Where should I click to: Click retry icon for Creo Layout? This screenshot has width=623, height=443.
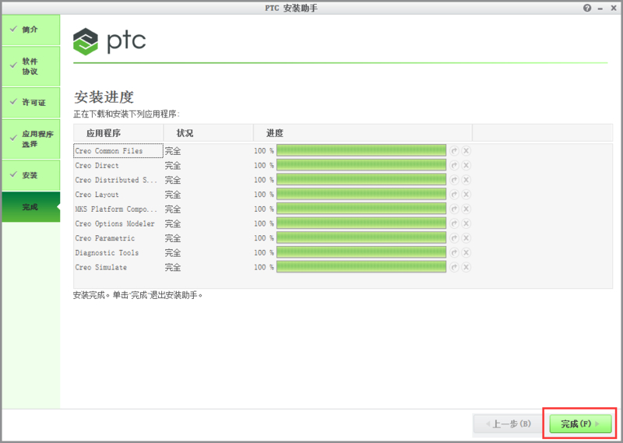454,195
